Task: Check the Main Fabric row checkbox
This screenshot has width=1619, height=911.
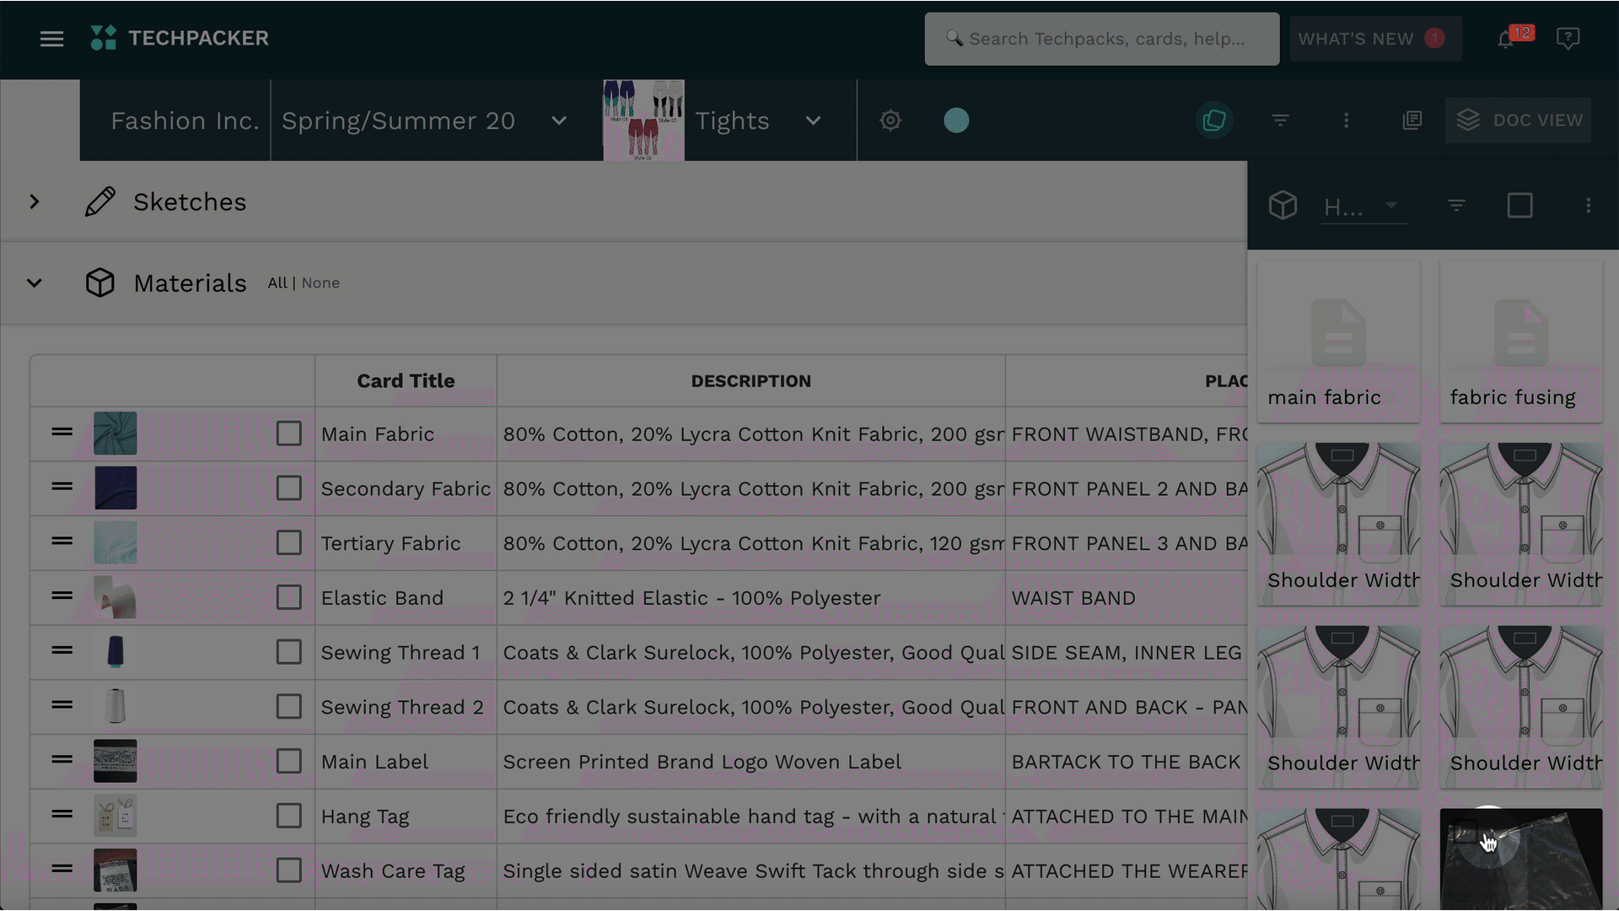Action: point(288,434)
